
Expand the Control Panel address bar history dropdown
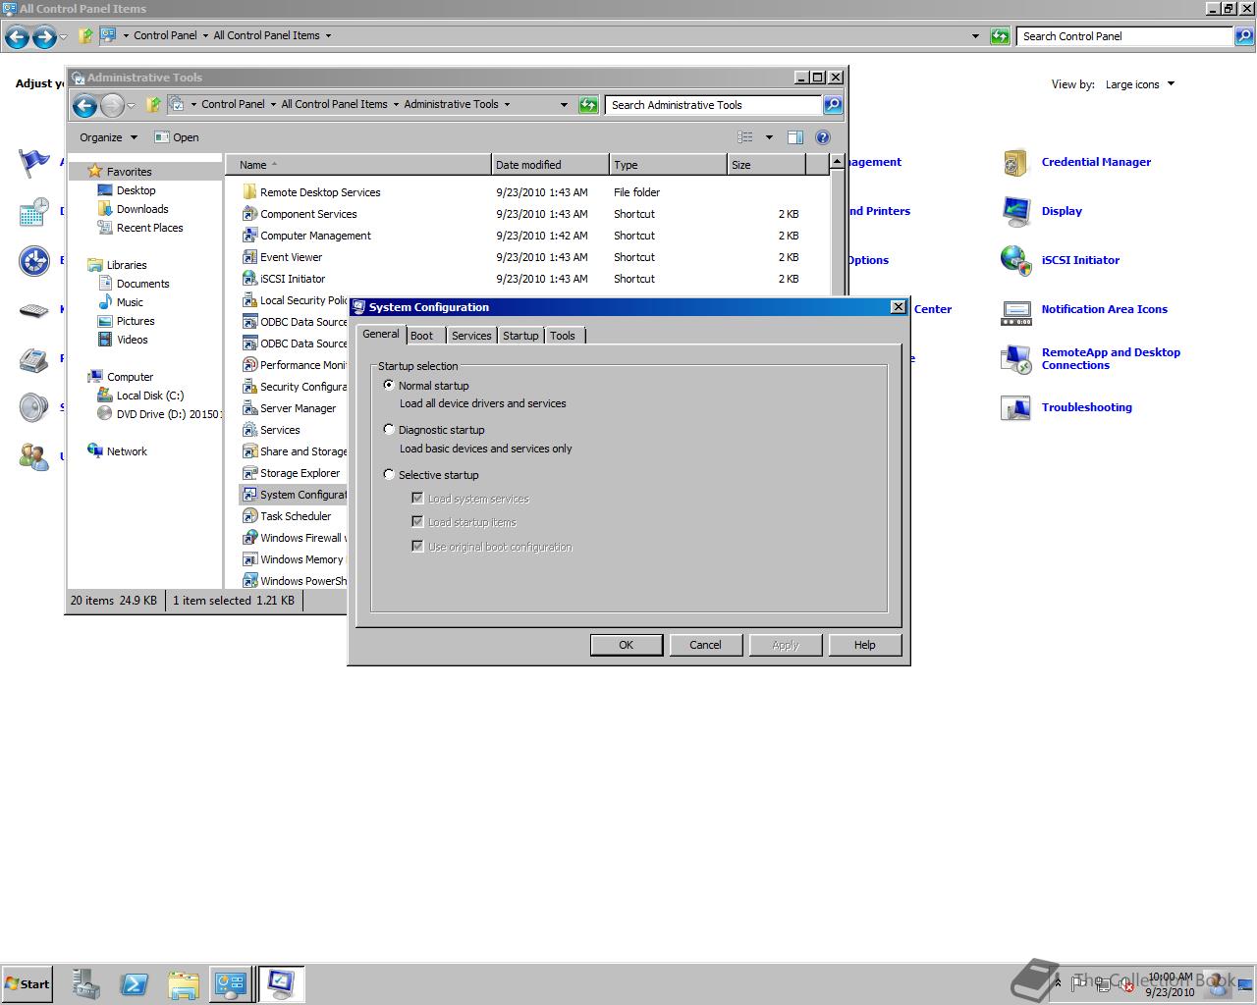(975, 36)
